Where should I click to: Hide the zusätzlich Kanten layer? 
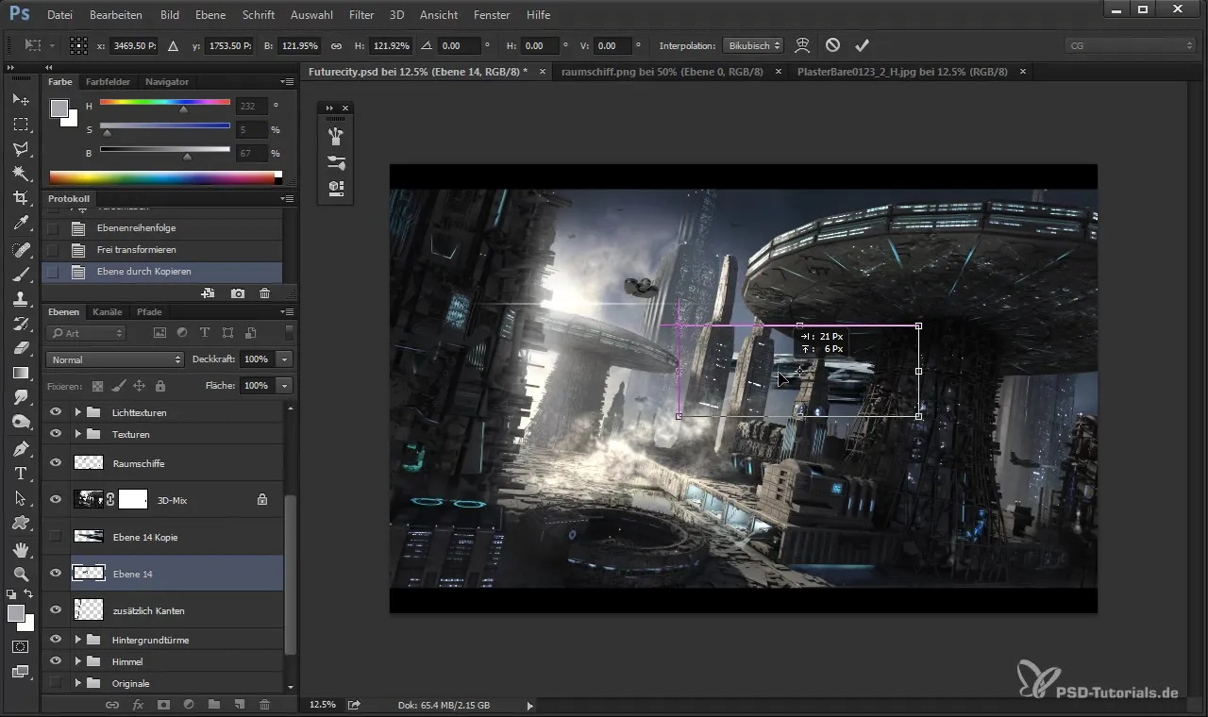point(56,609)
